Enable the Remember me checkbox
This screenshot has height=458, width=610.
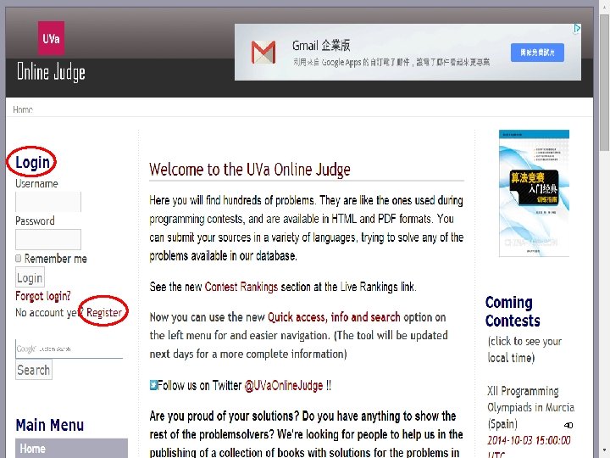pos(18,258)
